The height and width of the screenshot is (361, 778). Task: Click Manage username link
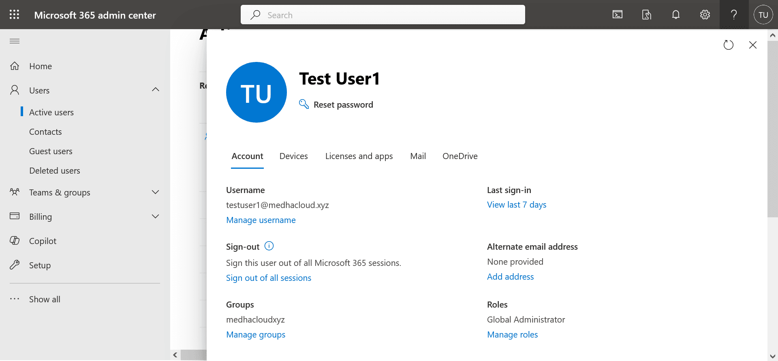261,220
